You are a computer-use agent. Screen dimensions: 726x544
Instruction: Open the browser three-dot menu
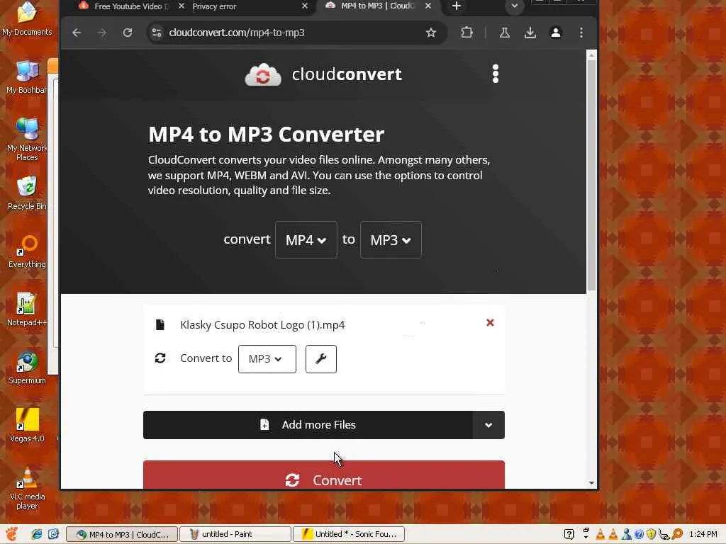coord(581,33)
